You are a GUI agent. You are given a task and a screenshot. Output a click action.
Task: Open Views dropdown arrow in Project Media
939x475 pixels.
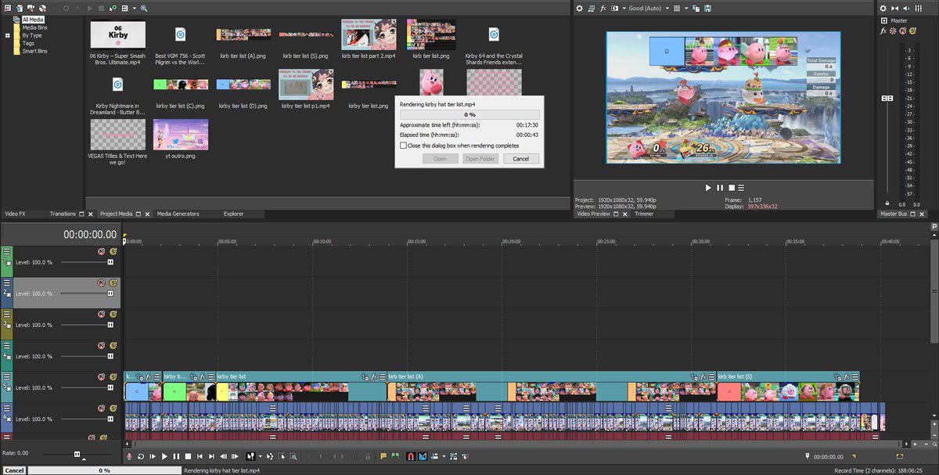coord(134,8)
